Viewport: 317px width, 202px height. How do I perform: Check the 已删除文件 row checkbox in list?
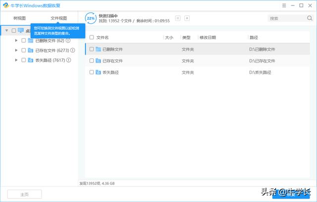tap(92, 49)
